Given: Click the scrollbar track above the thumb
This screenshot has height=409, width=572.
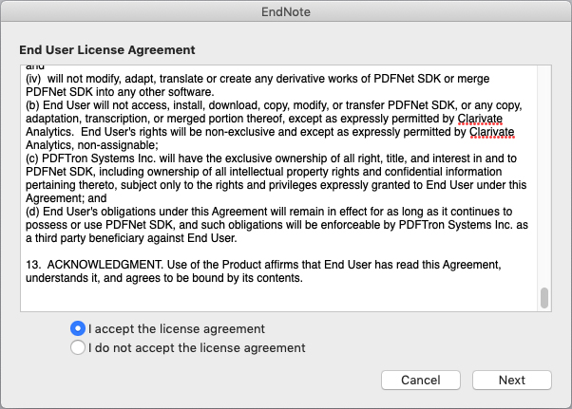Looking at the screenshot, I should point(544,175).
